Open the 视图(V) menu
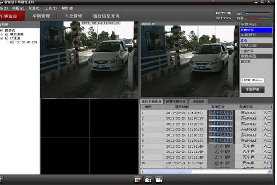 point(18,8)
